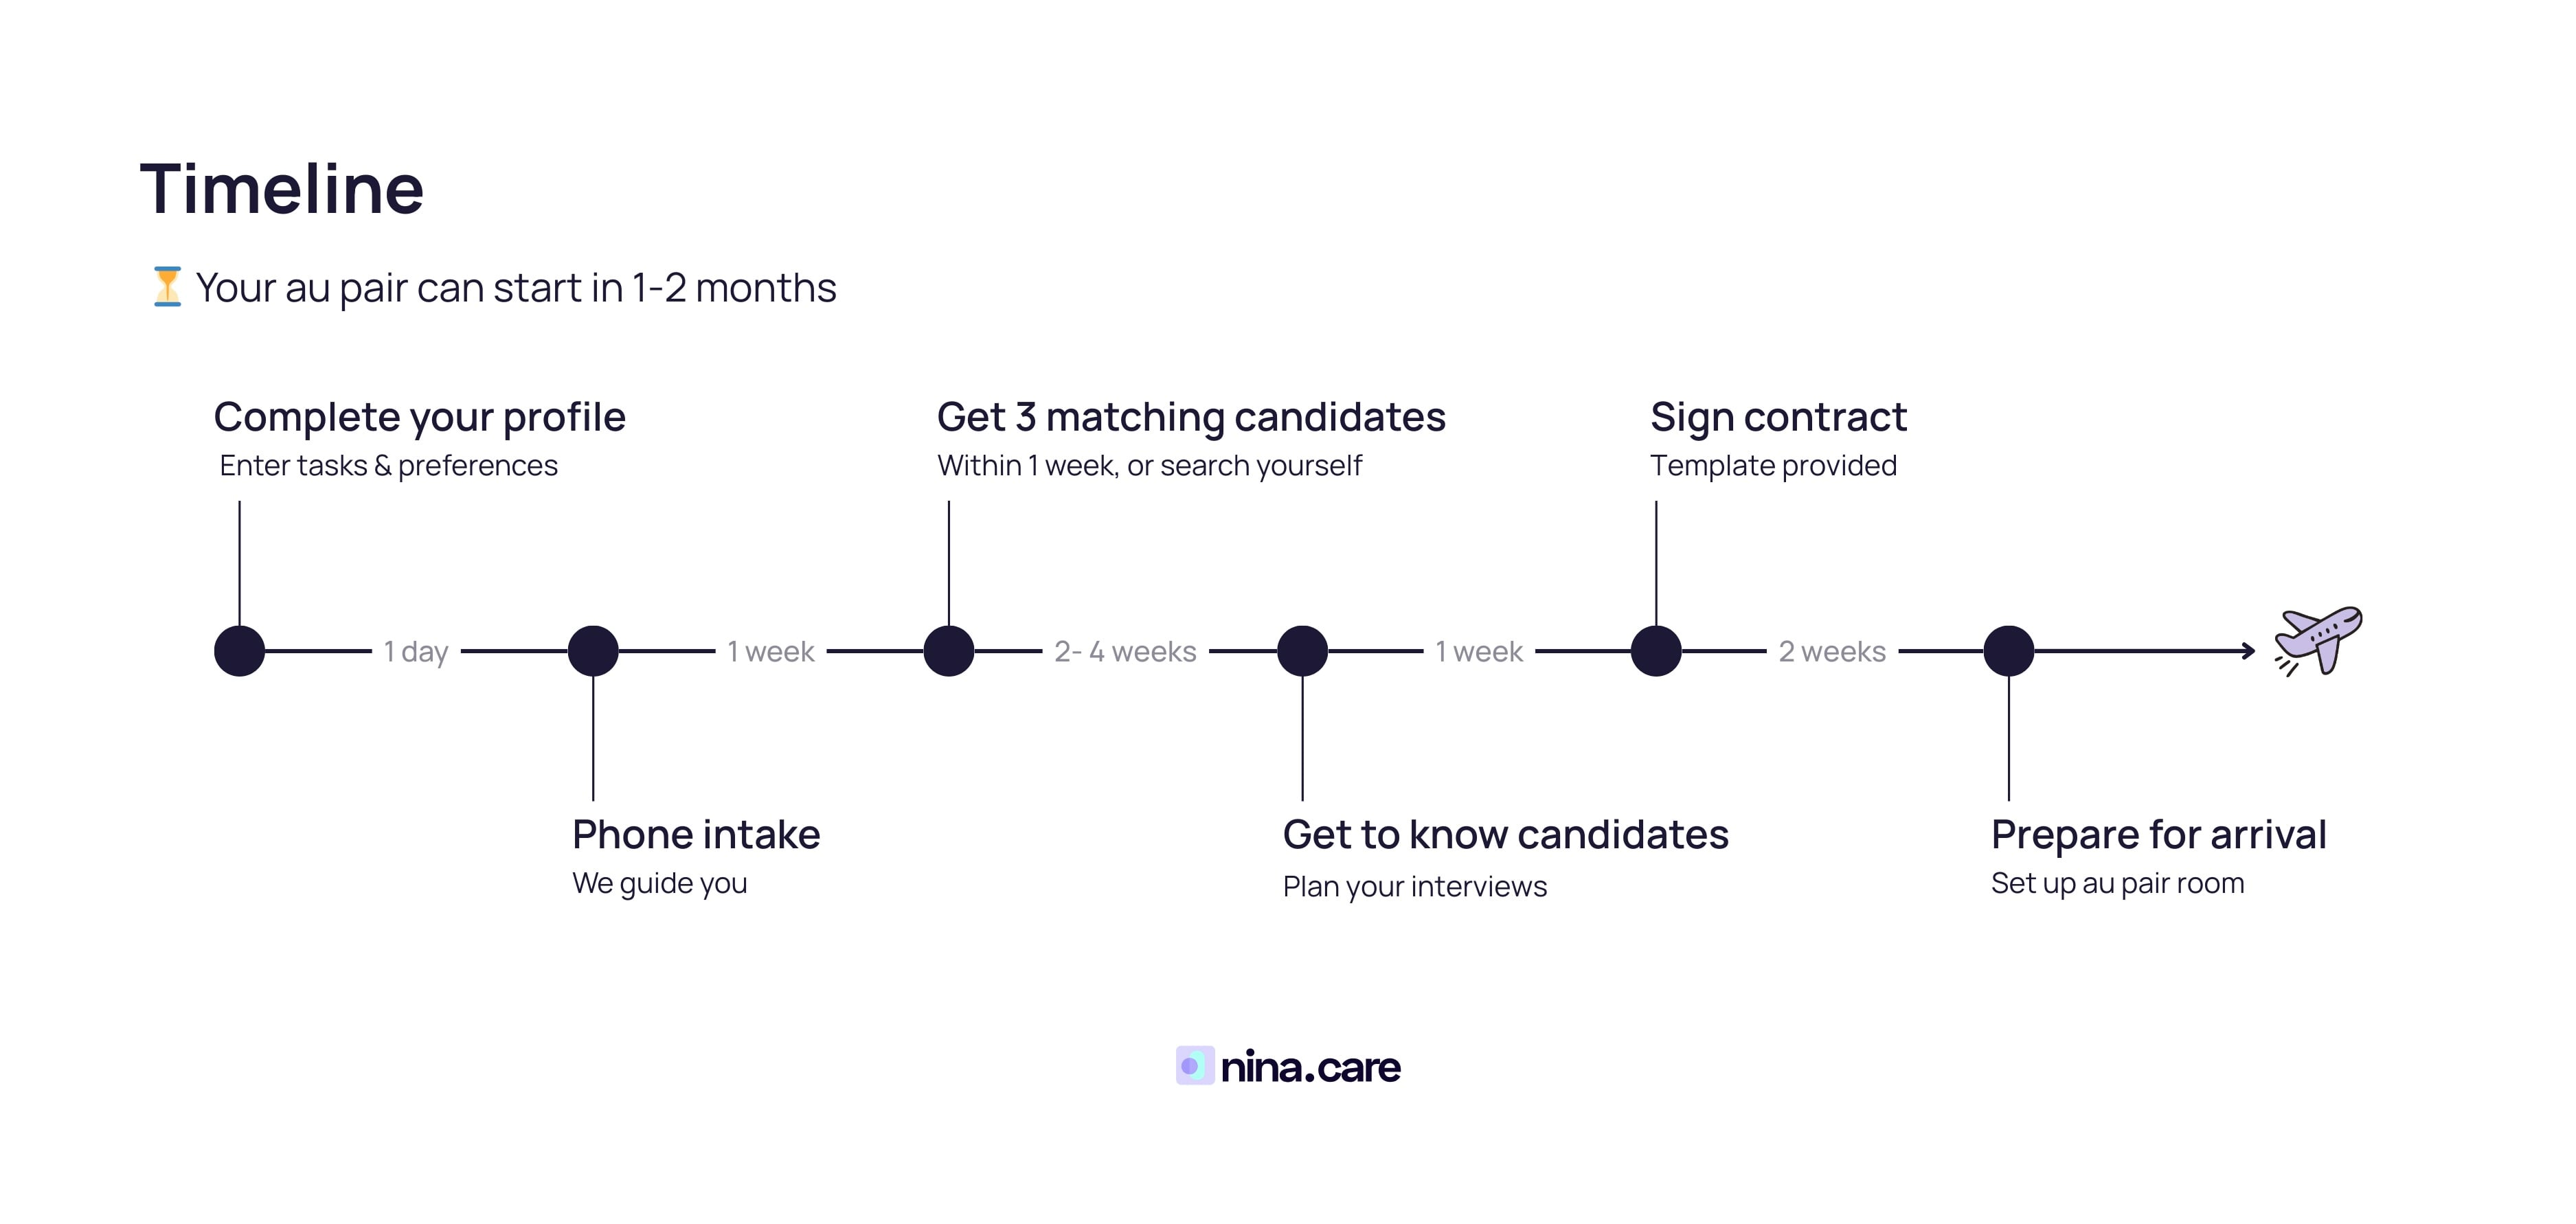Image resolution: width=2576 pixels, height=1224 pixels.
Task: Select the Complete your profile timeline dot
Action: (240, 651)
